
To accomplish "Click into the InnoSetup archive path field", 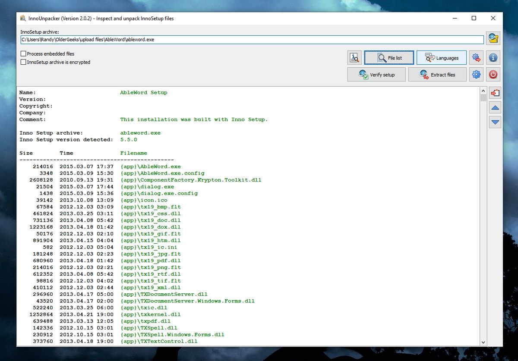I will 252,40.
